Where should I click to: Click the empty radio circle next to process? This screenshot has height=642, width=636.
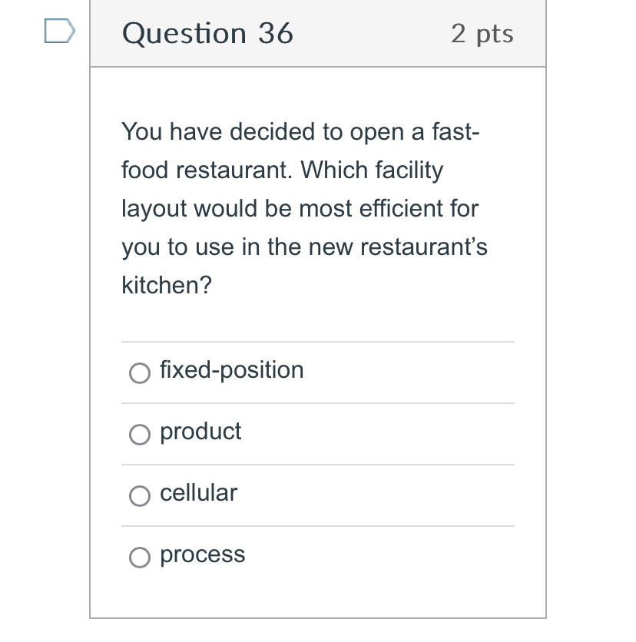[140, 558]
